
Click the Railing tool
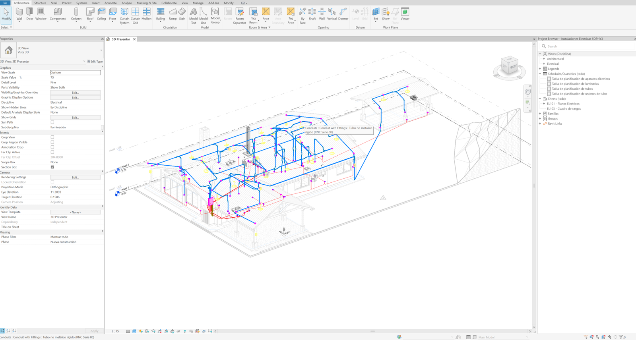pos(161,14)
